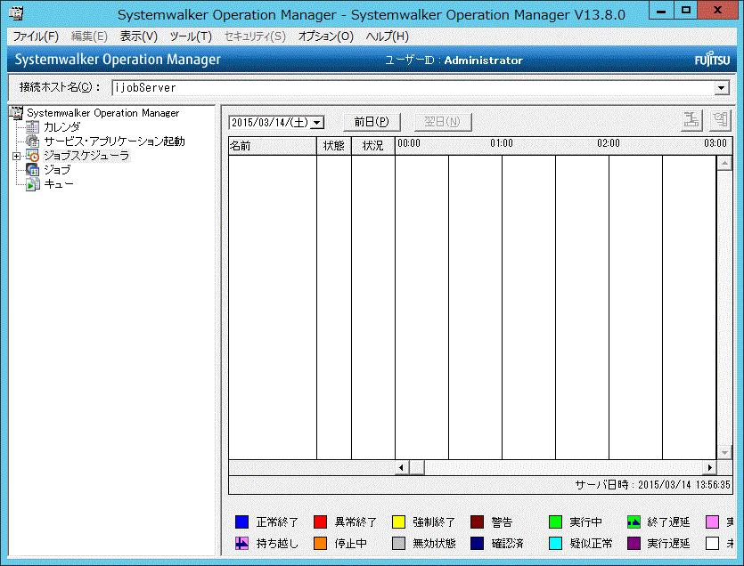Viewport: 744px width, 566px height.
Task: Click the green 実行中 color swatch
Action: [x=555, y=522]
